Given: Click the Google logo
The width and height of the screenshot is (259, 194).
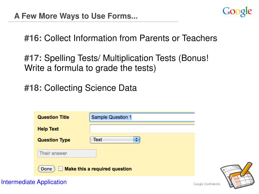Looking at the screenshot, I should coord(237,12).
